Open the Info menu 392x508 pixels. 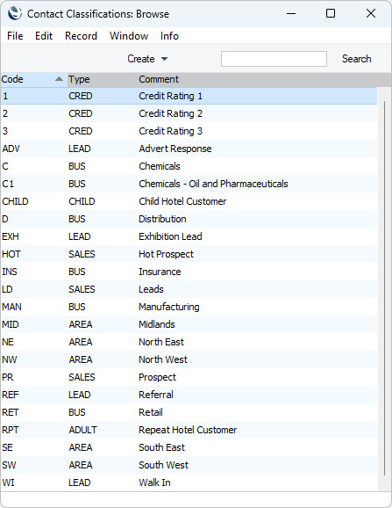pyautogui.click(x=169, y=36)
